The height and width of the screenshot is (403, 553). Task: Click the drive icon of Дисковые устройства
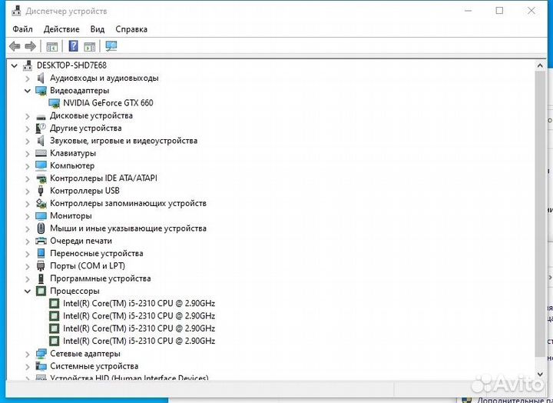(x=41, y=117)
